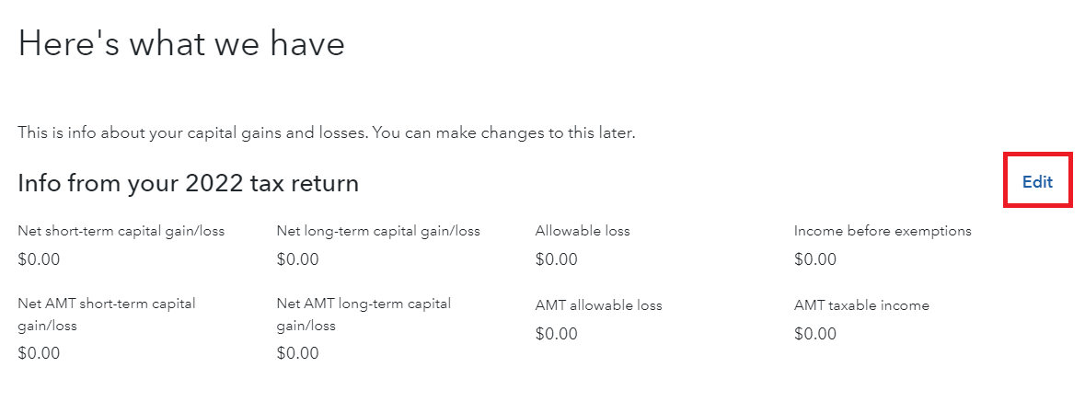This screenshot has height=413, width=1085.
Task: Click the Net AMT long-term capital gain/loss label
Action: [x=364, y=314]
